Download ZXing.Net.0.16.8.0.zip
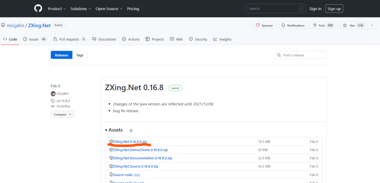 point(130,142)
